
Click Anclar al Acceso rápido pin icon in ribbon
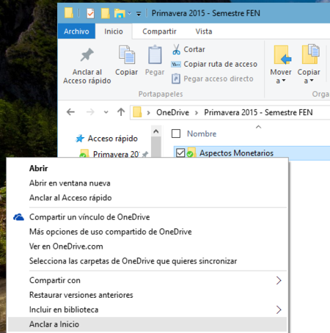(87, 55)
